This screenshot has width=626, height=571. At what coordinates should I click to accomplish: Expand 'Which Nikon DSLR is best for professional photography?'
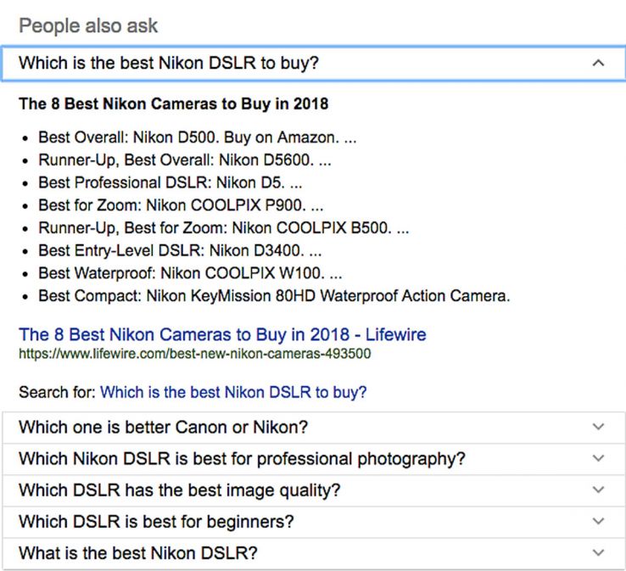[x=242, y=459]
